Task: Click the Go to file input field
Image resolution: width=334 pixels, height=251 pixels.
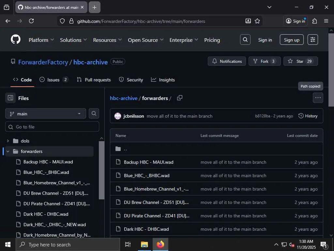Action: pyautogui.click(x=52, y=127)
